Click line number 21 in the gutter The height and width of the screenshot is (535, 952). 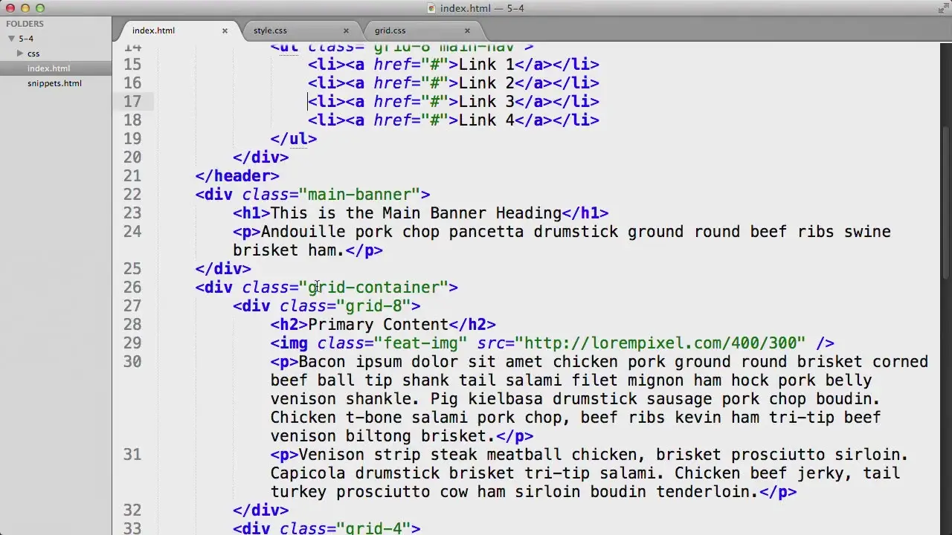(132, 176)
